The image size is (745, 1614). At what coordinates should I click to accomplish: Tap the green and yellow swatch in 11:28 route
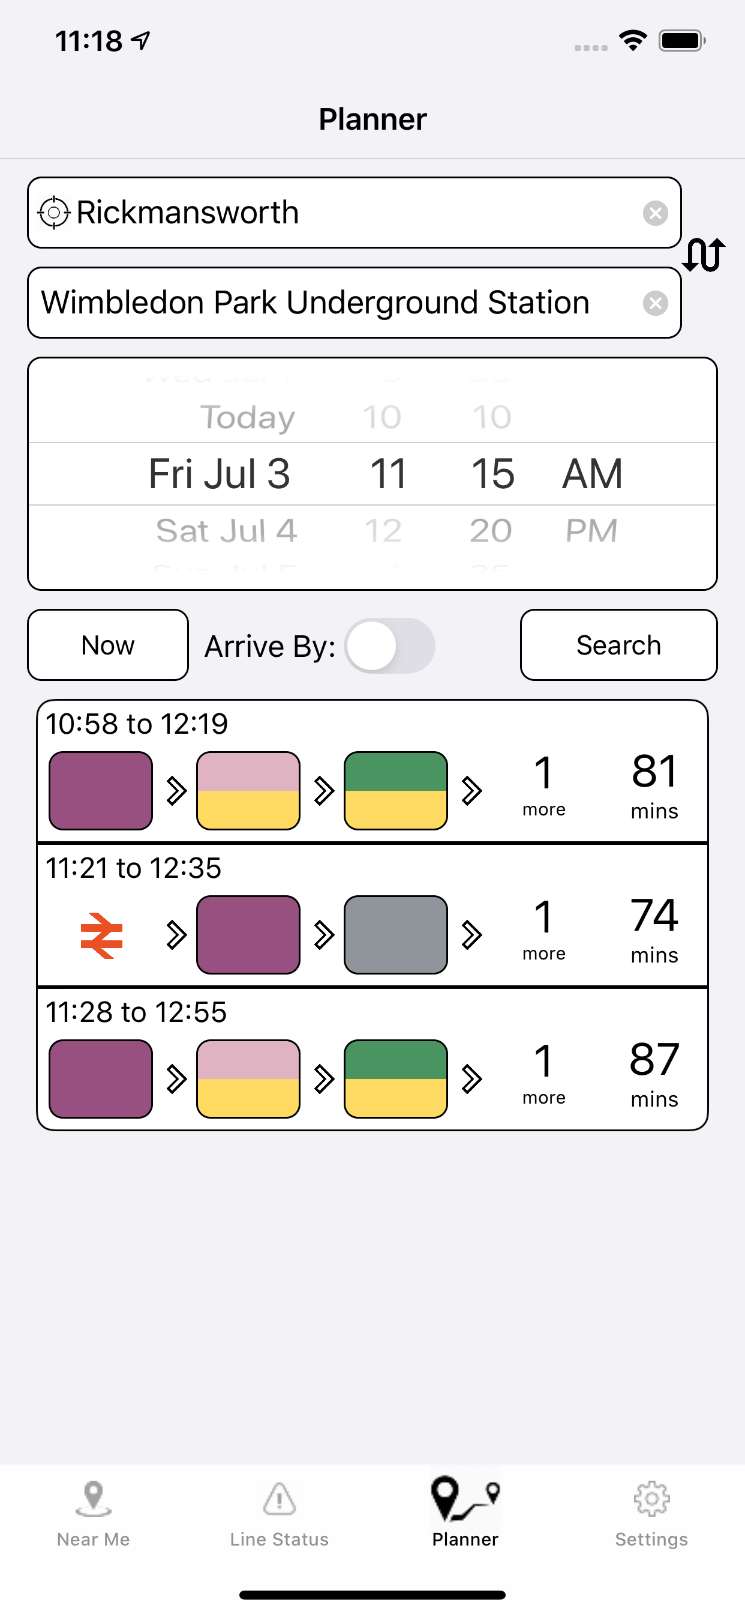pos(396,1079)
